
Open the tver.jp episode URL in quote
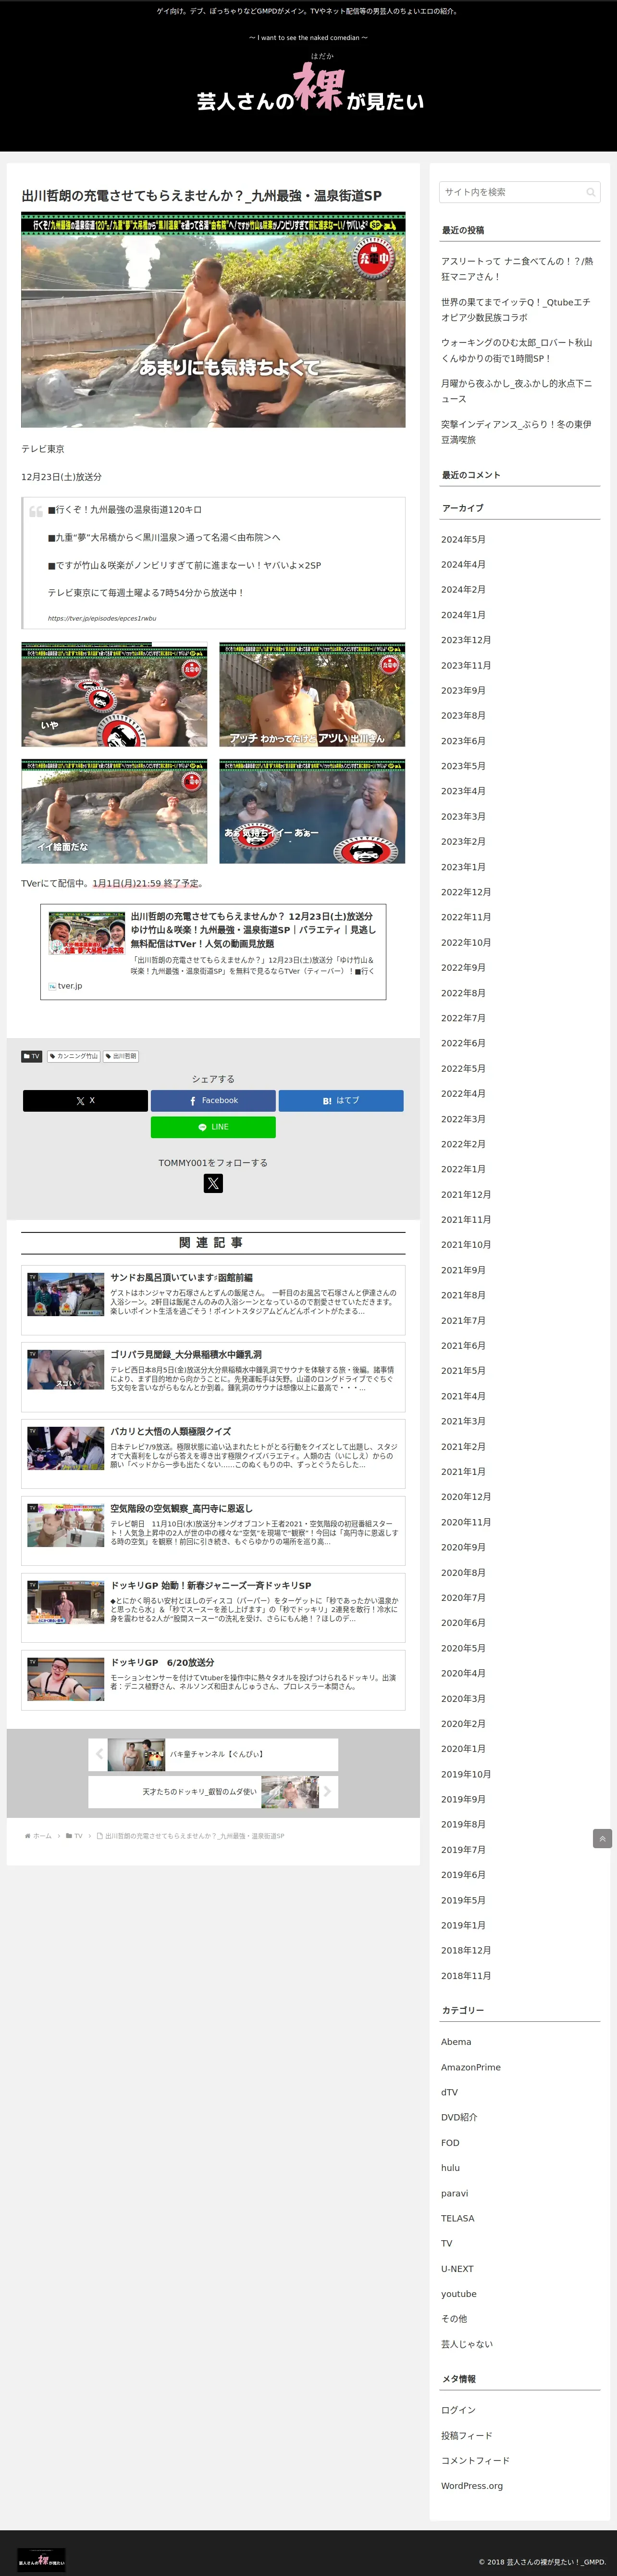[102, 618]
